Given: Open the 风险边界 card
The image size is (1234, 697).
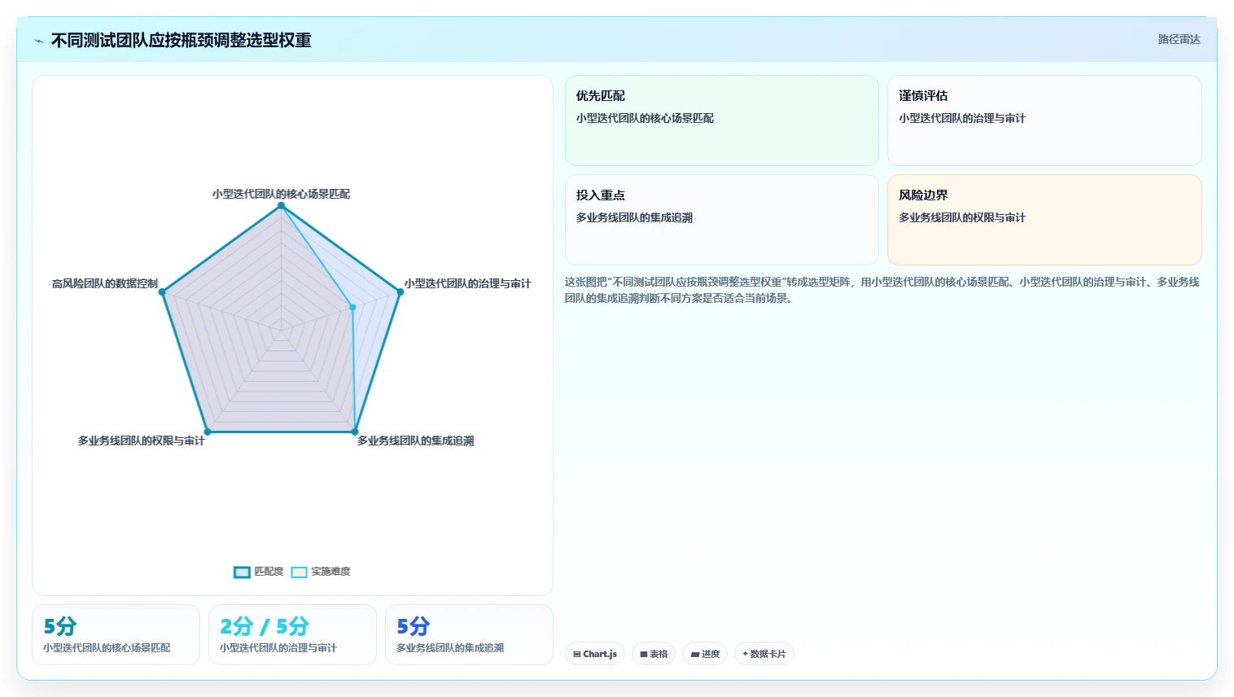Looking at the screenshot, I should [x=1044, y=220].
